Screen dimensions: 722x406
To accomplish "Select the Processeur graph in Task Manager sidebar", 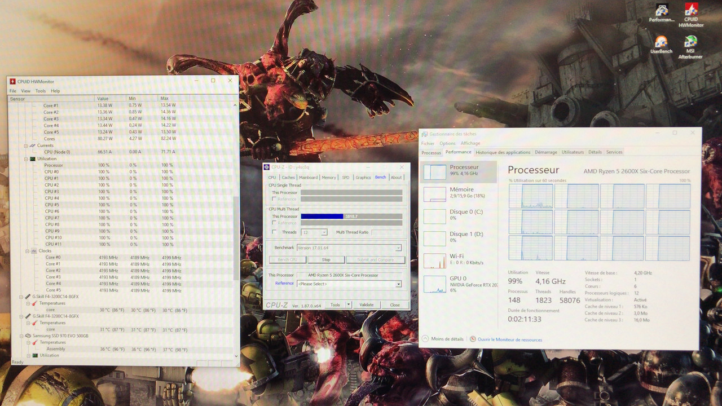I will (x=458, y=170).
